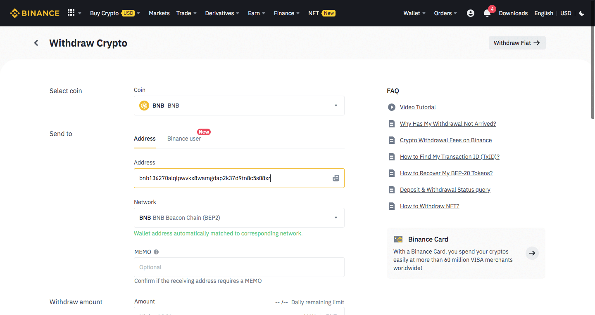This screenshot has height=315, width=595.
Task: Open the Trade dropdown menu
Action: (186, 13)
